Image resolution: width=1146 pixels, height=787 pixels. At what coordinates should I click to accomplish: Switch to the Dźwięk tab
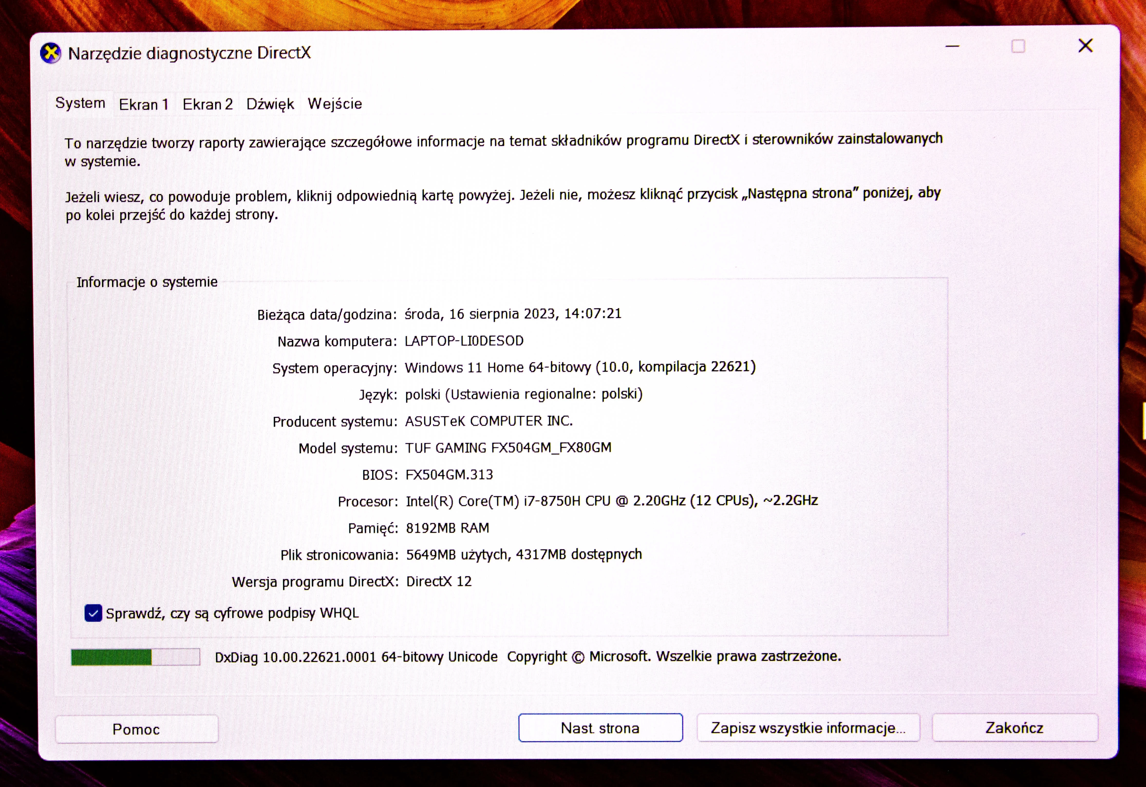coord(270,104)
